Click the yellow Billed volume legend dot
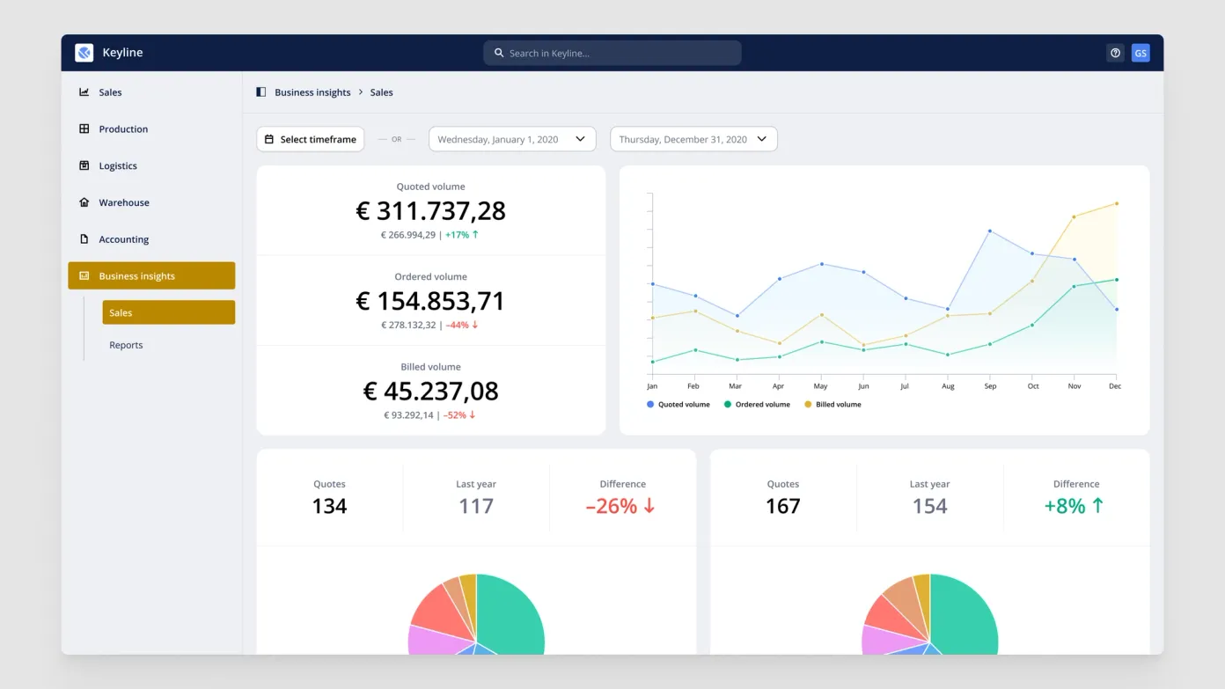Screen dimensions: 1225x689 pyautogui.click(x=808, y=405)
